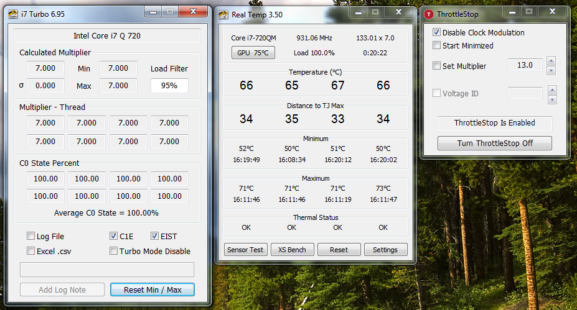
Task: Click the Add Log Note button
Action: coord(62,289)
